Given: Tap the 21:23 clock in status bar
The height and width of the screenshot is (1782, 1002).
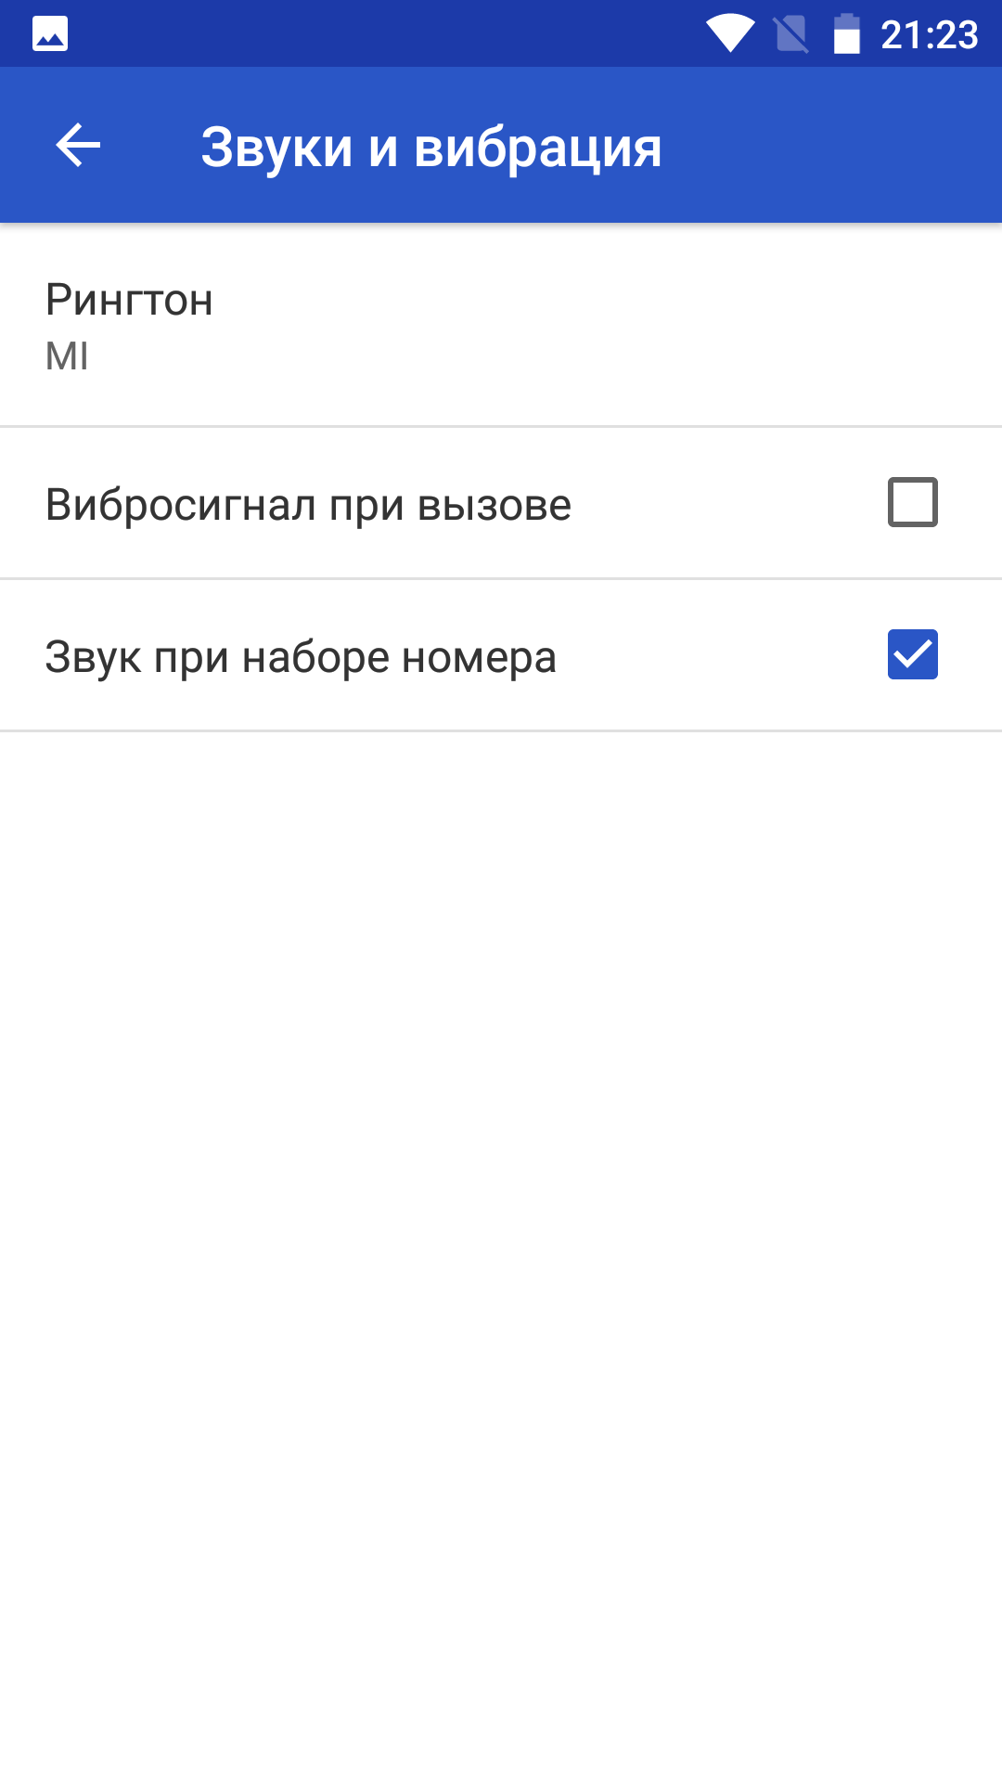Looking at the screenshot, I should (x=929, y=35).
